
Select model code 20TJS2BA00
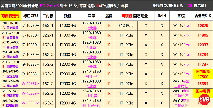11,33
